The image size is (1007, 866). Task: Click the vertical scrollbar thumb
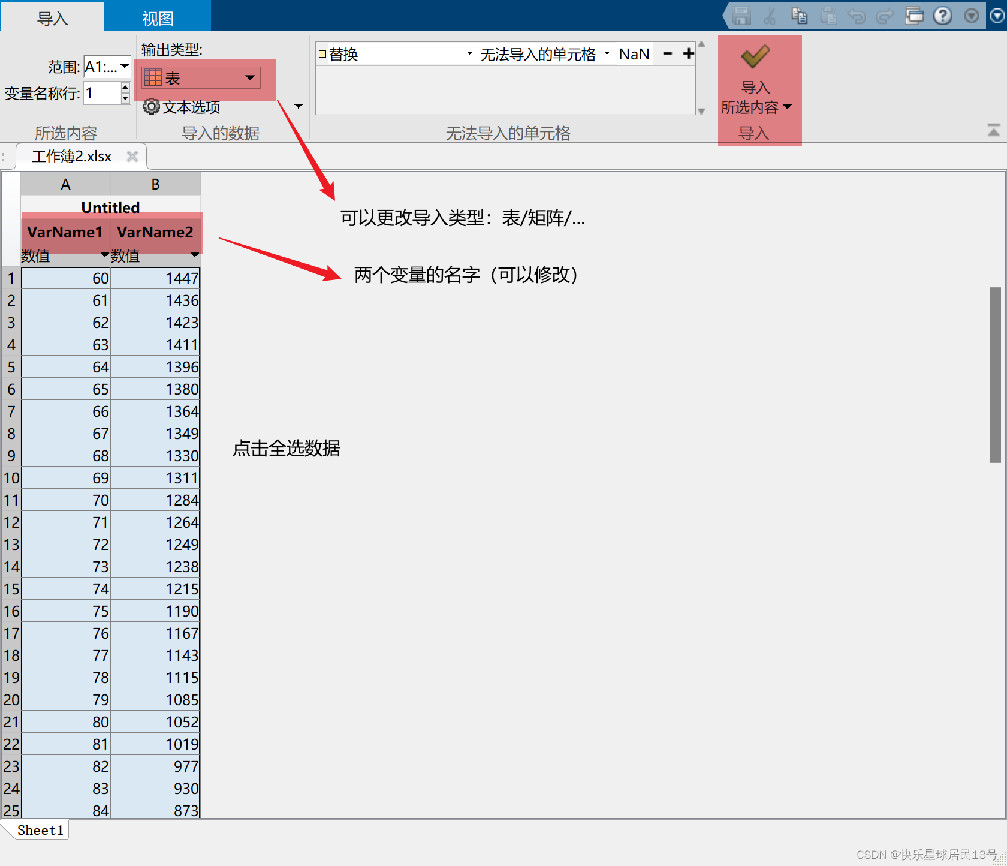pyautogui.click(x=995, y=375)
